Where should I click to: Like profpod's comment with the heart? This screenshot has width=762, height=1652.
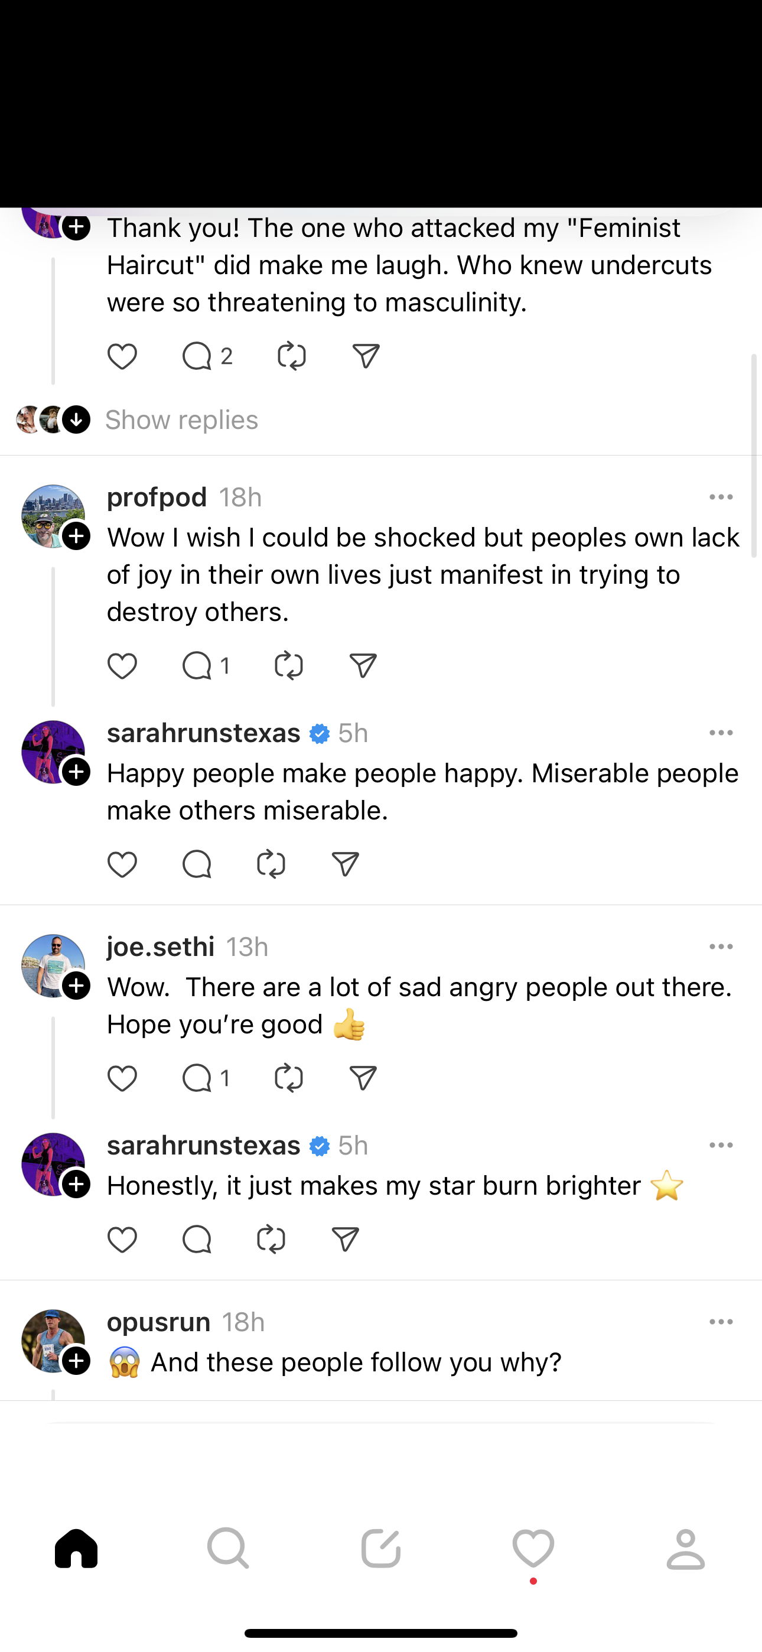tap(122, 666)
